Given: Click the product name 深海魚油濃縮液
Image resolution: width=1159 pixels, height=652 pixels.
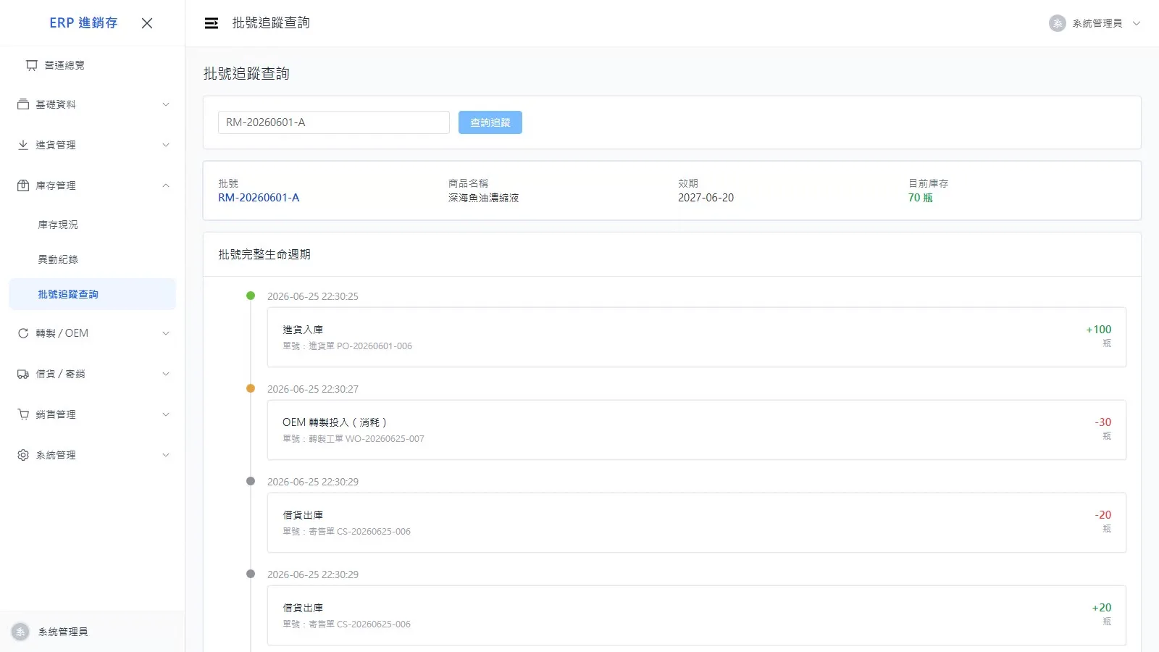Looking at the screenshot, I should (x=483, y=198).
